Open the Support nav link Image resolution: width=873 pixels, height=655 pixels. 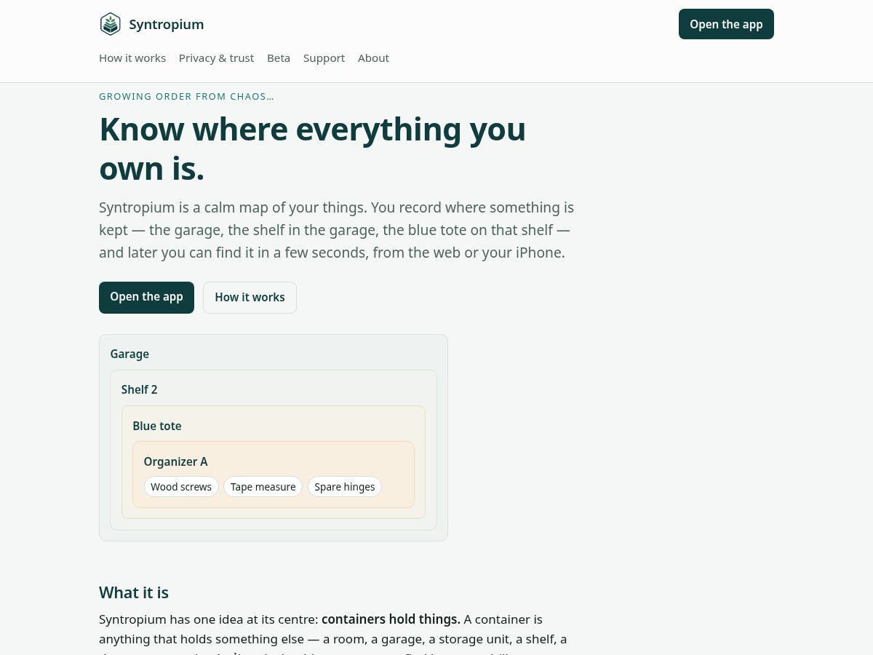click(324, 58)
